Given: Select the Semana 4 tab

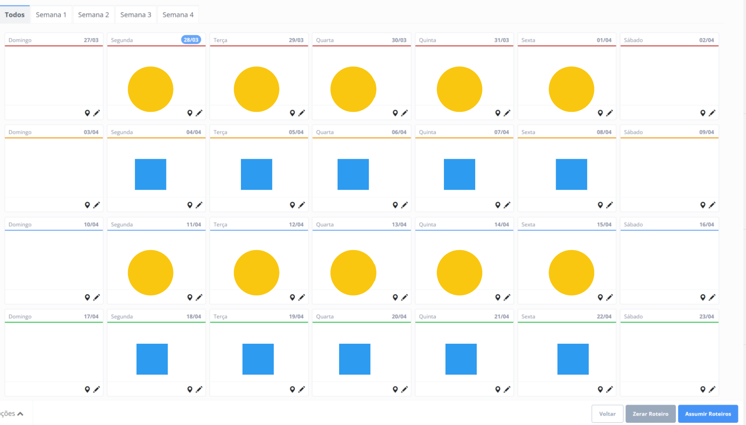Looking at the screenshot, I should coord(178,15).
